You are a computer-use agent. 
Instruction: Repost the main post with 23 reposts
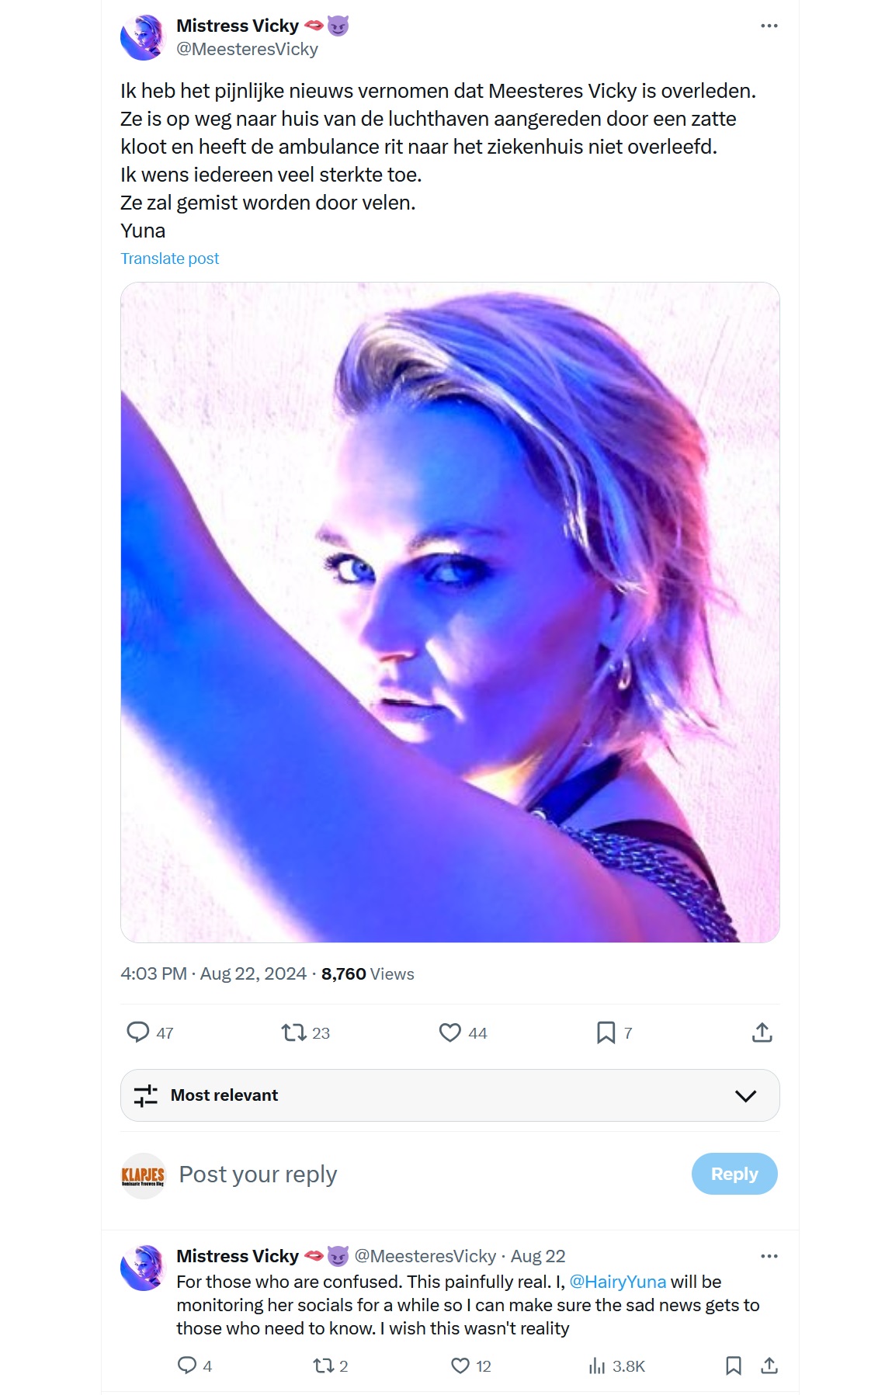tap(294, 1032)
